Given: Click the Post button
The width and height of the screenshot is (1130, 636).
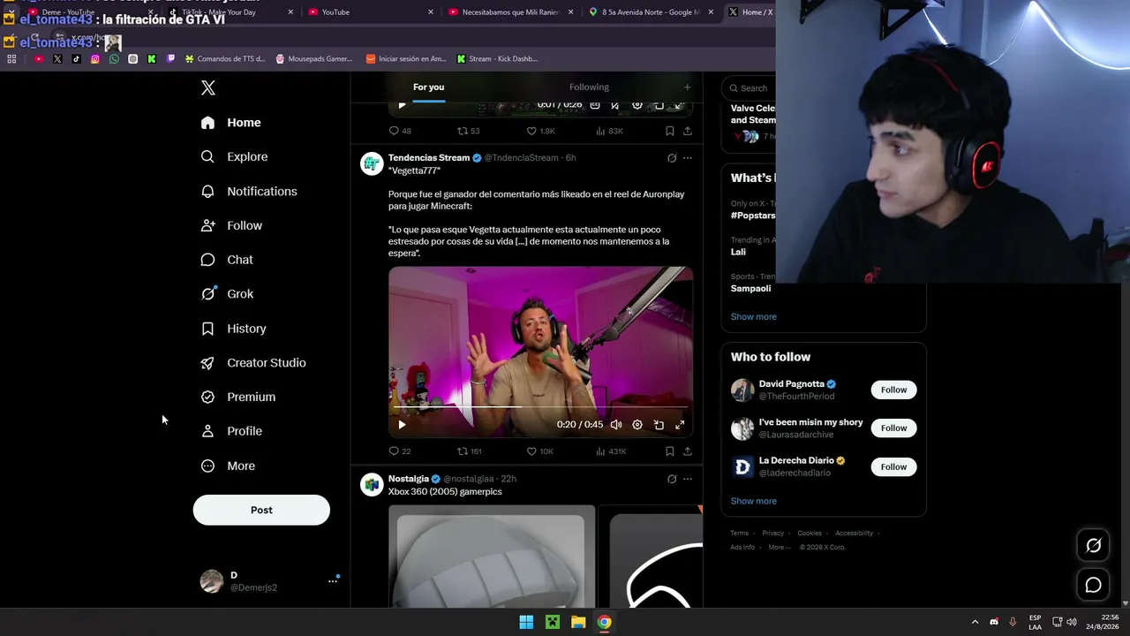Looking at the screenshot, I should [x=261, y=510].
